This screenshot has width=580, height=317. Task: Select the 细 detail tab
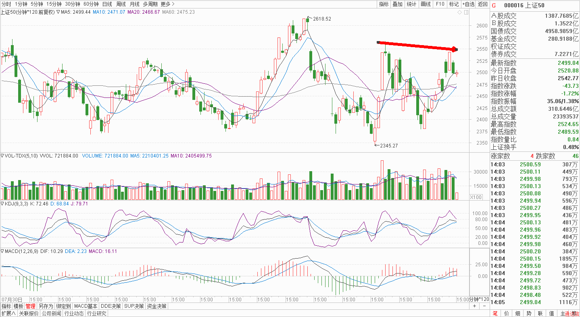(518, 313)
